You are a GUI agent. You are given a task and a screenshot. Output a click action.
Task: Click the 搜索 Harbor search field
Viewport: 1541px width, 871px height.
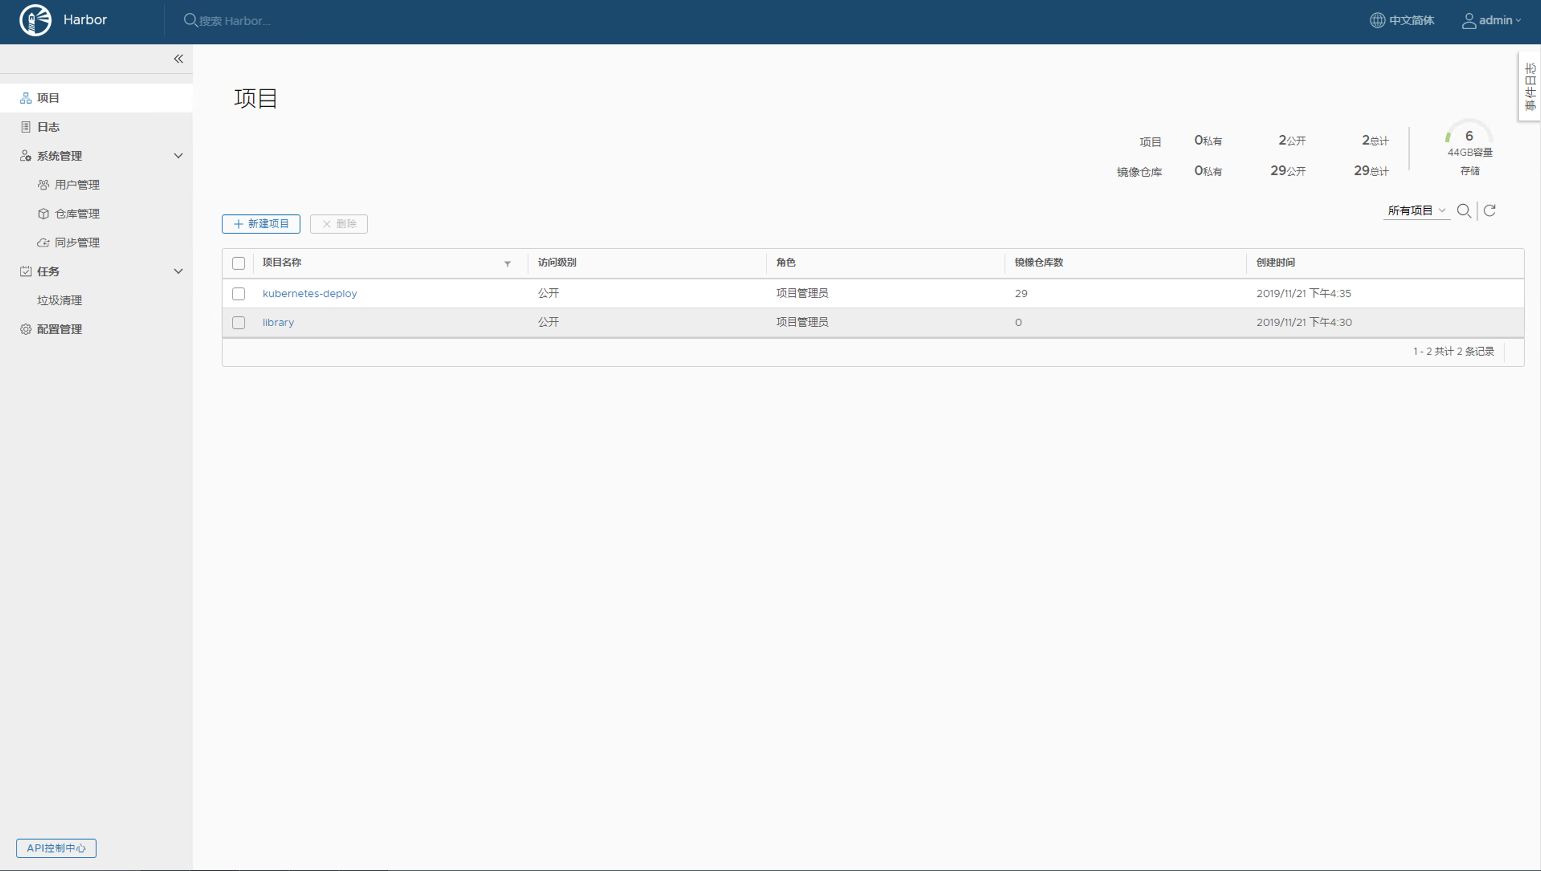pos(234,21)
